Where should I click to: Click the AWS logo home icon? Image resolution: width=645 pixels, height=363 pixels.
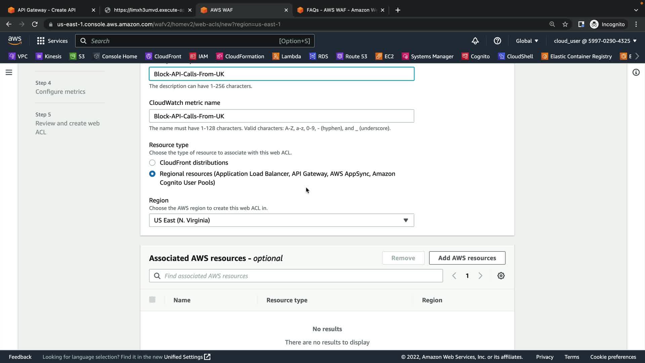pyautogui.click(x=15, y=41)
